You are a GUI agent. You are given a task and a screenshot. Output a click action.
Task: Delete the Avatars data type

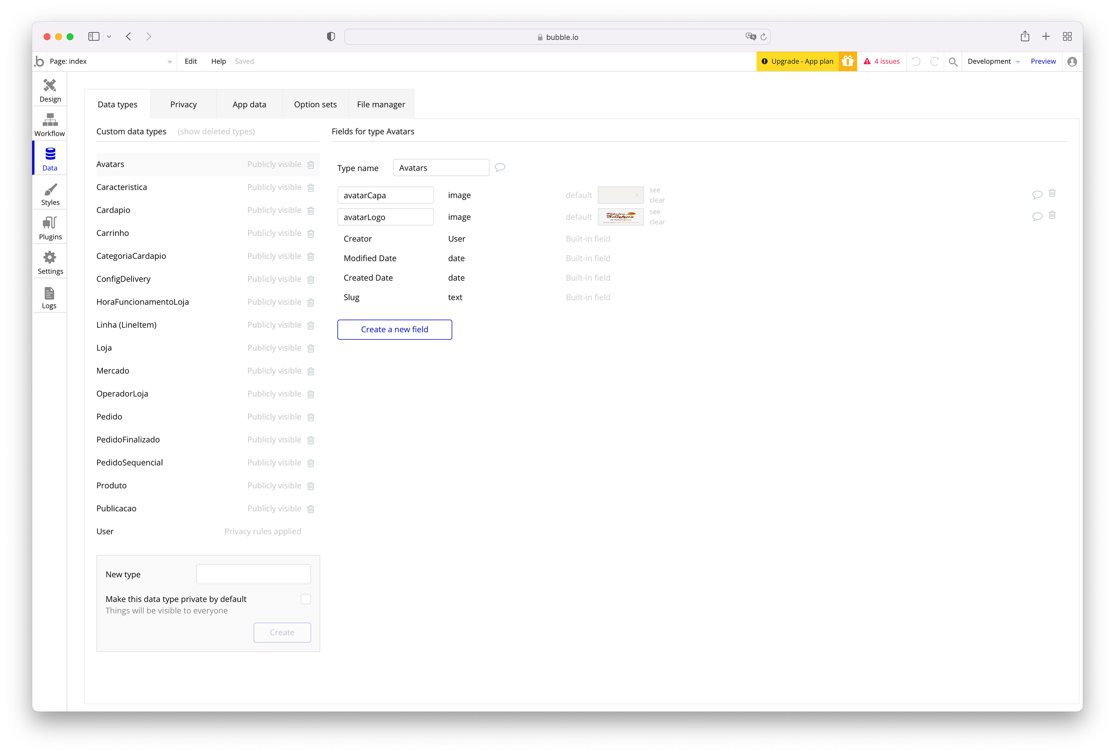click(311, 165)
